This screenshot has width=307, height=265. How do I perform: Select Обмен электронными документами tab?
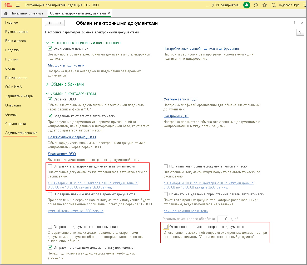pyautogui.click(x=78, y=13)
